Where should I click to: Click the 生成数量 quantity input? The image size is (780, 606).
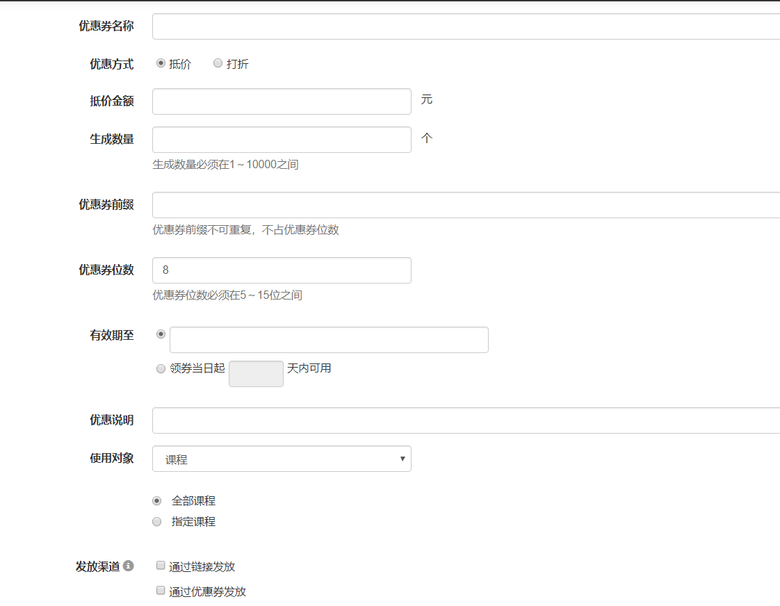[282, 140]
